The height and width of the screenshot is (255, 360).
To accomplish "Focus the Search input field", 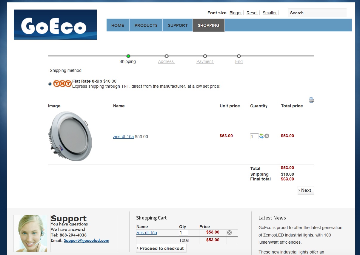I will (316, 13).
